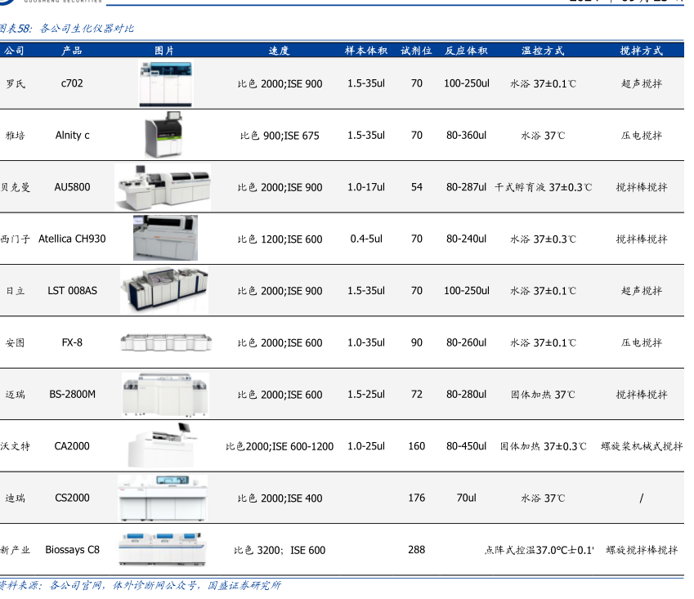Click the Roche c702 analyzer image
Viewport: 694px width, 599px height.
click(166, 84)
